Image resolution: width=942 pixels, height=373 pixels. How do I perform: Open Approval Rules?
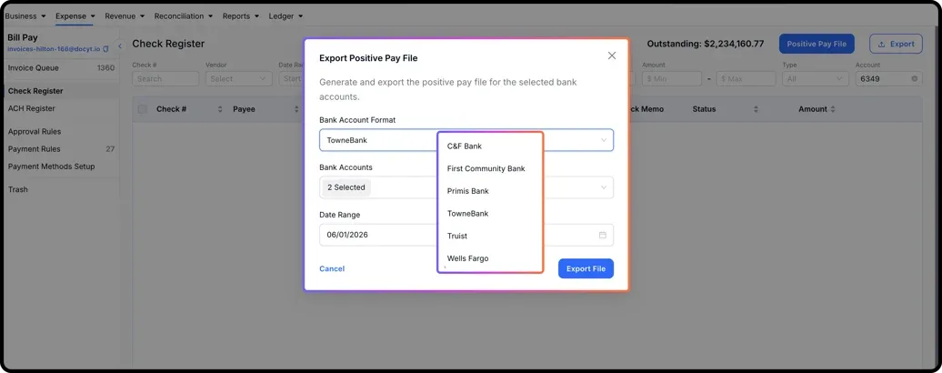tap(35, 132)
